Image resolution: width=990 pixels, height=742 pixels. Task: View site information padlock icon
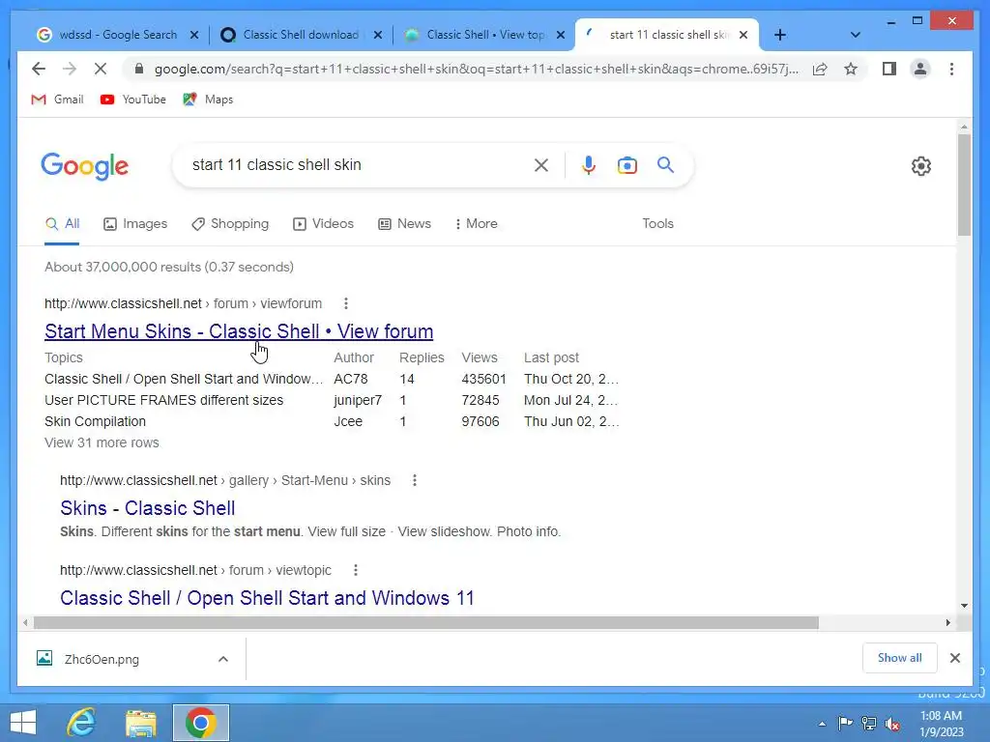pyautogui.click(x=139, y=69)
